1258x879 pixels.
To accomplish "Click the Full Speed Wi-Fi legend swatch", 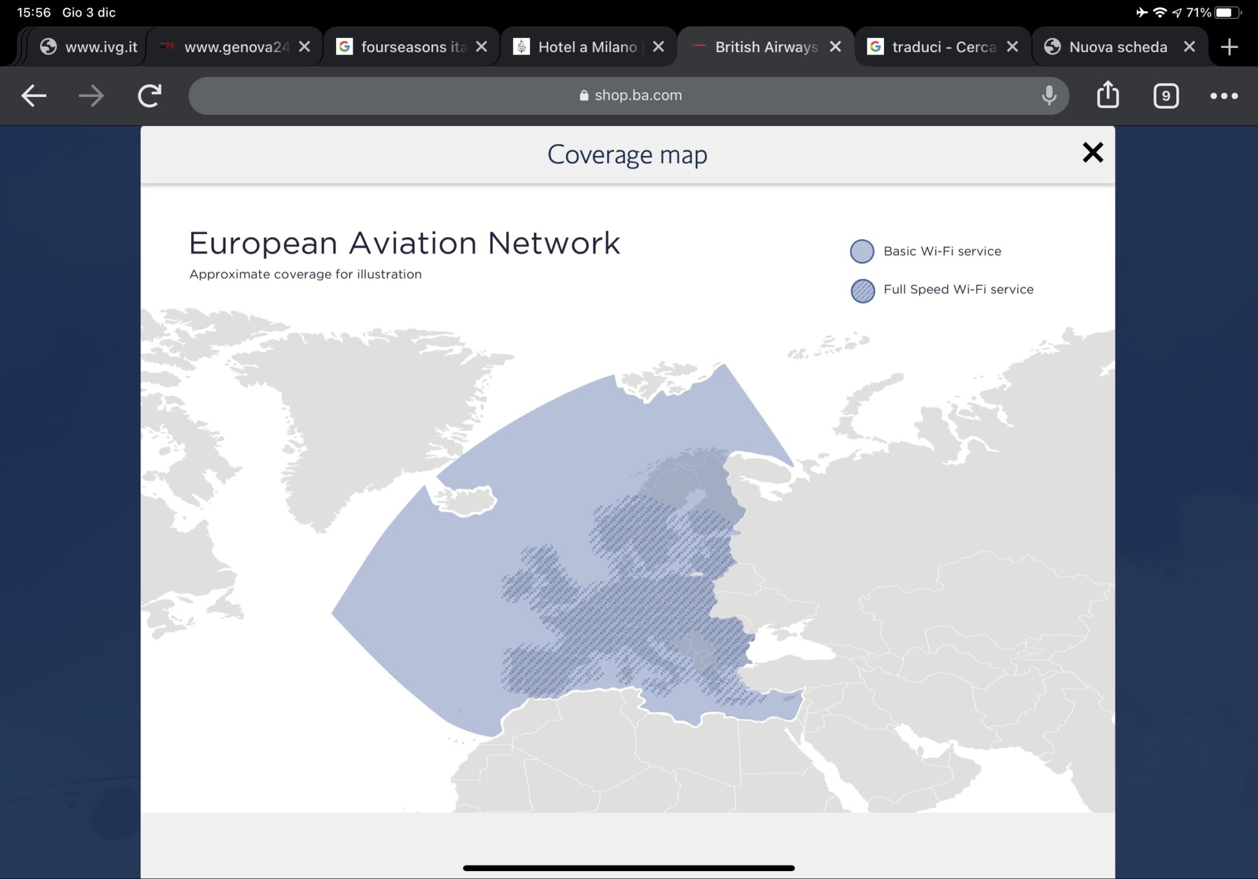I will [862, 291].
